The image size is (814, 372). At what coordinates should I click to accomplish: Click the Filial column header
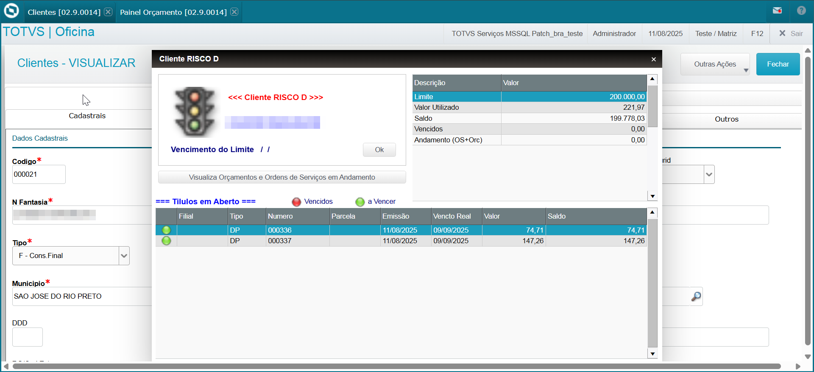point(202,216)
